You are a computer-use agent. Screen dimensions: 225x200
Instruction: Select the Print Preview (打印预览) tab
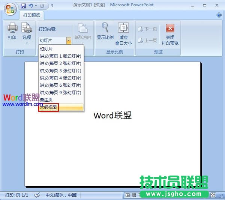[x=31, y=15]
